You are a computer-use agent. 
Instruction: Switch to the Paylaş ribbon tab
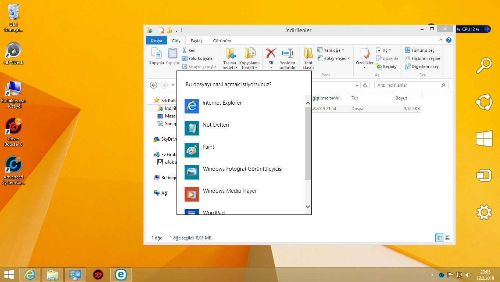click(196, 41)
